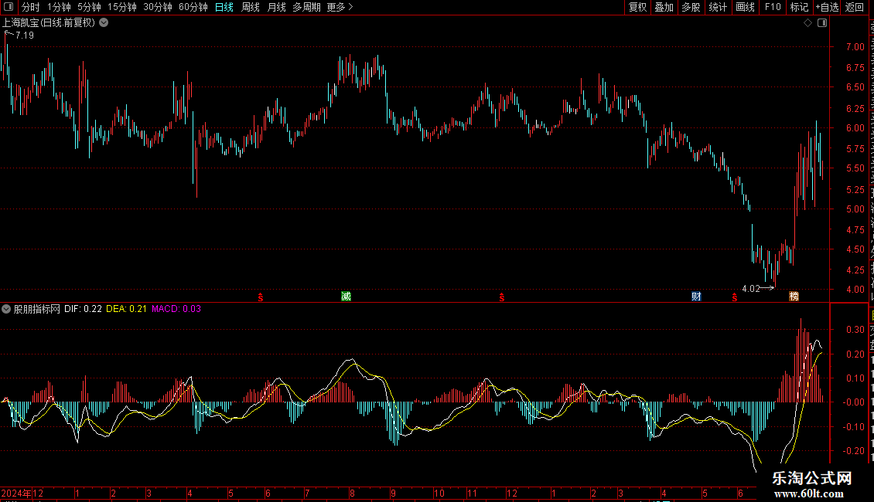Click the 0.30 MACD axis label
Viewport: 874px width, 502px height.
point(855,330)
